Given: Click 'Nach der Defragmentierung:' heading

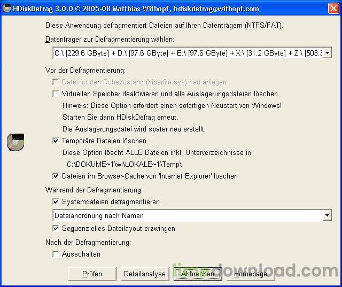Looking at the screenshot, I should (88, 242).
